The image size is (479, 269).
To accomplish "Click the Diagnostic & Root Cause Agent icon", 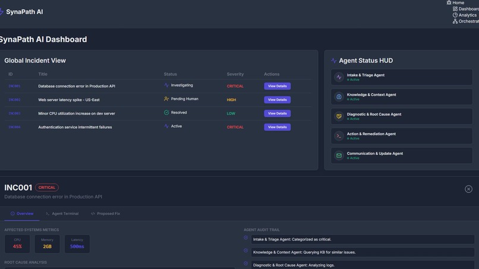I will pyautogui.click(x=339, y=116).
